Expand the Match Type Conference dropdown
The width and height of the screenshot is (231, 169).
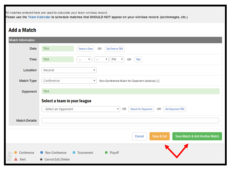pyautogui.click(x=69, y=81)
